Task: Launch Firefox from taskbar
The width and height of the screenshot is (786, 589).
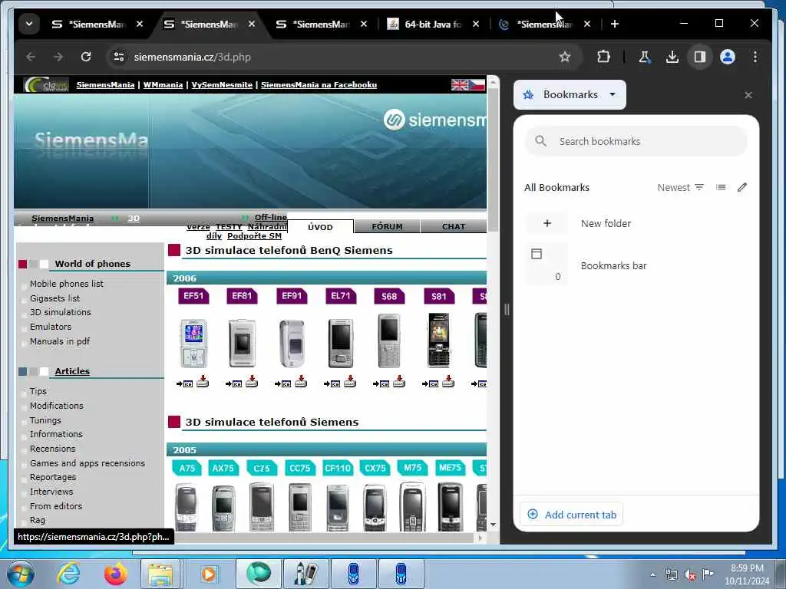Action: pos(115,574)
